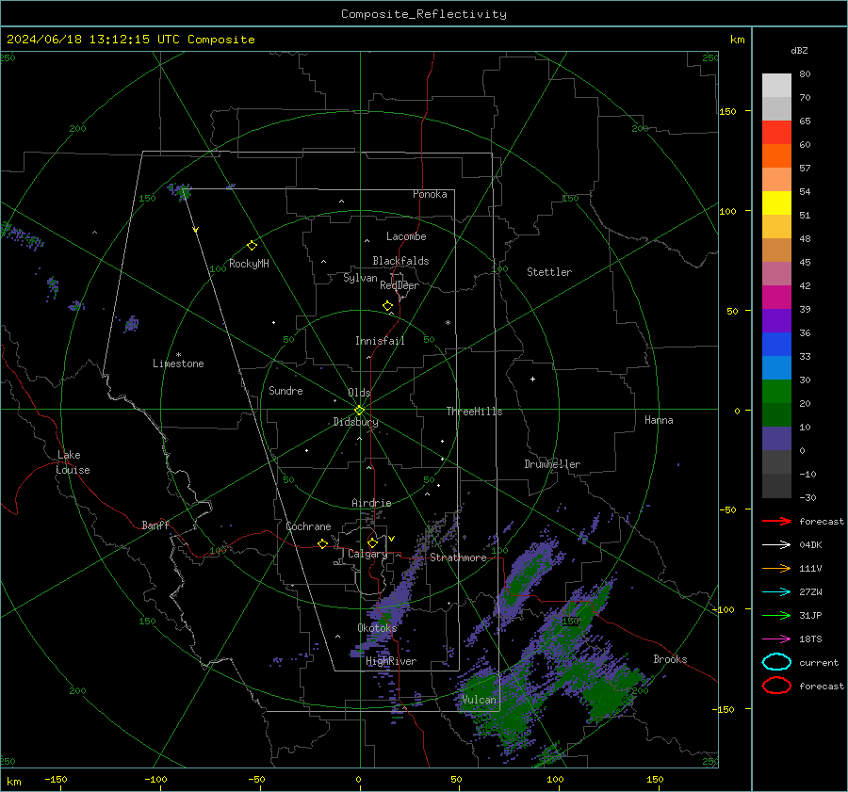
Task: Click the yellow diamond marker at radar center
Action: pos(360,410)
